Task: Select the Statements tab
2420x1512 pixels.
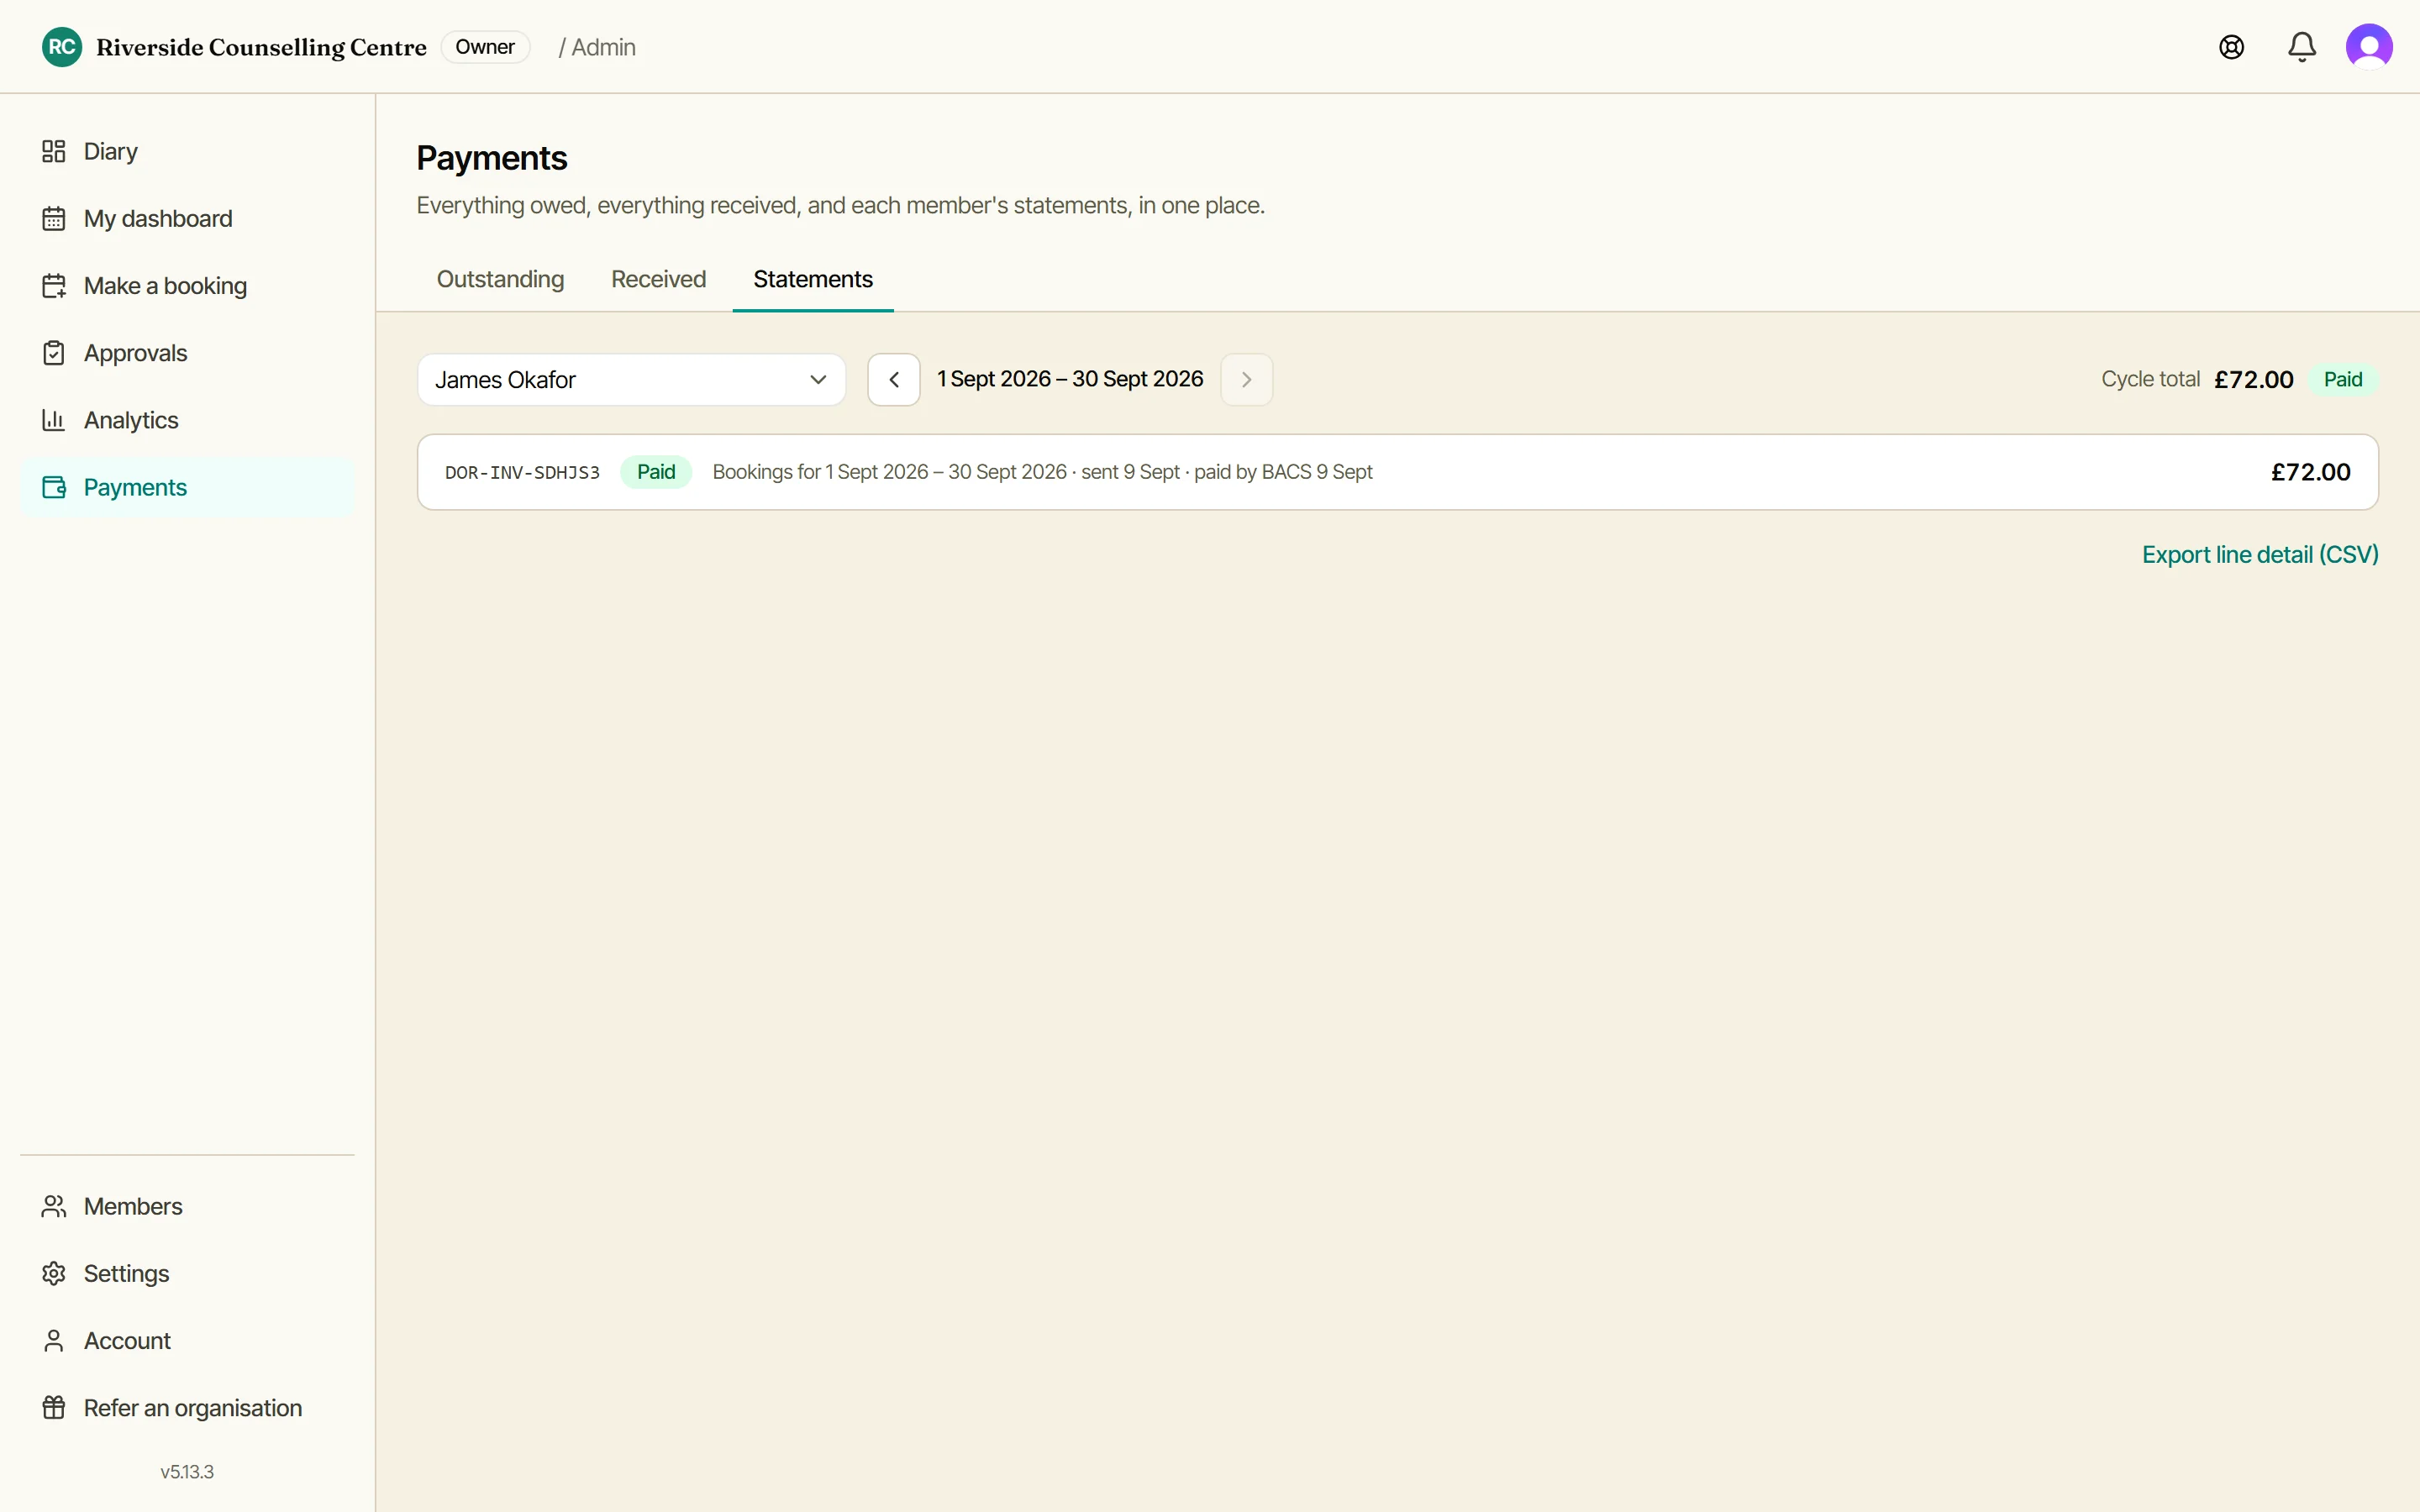Action: (813, 279)
